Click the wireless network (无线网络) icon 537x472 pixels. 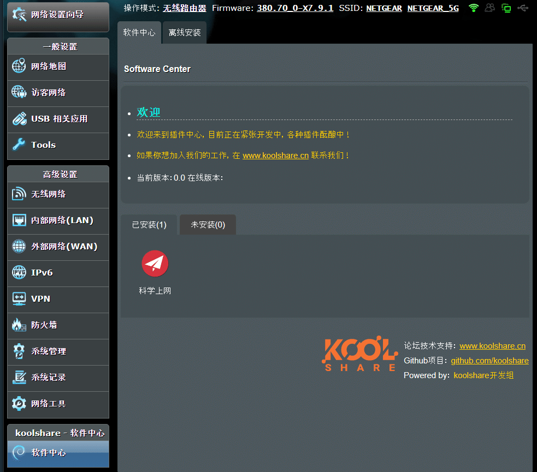point(19,194)
